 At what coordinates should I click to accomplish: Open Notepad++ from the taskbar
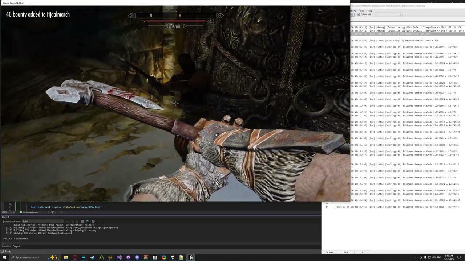point(181,257)
